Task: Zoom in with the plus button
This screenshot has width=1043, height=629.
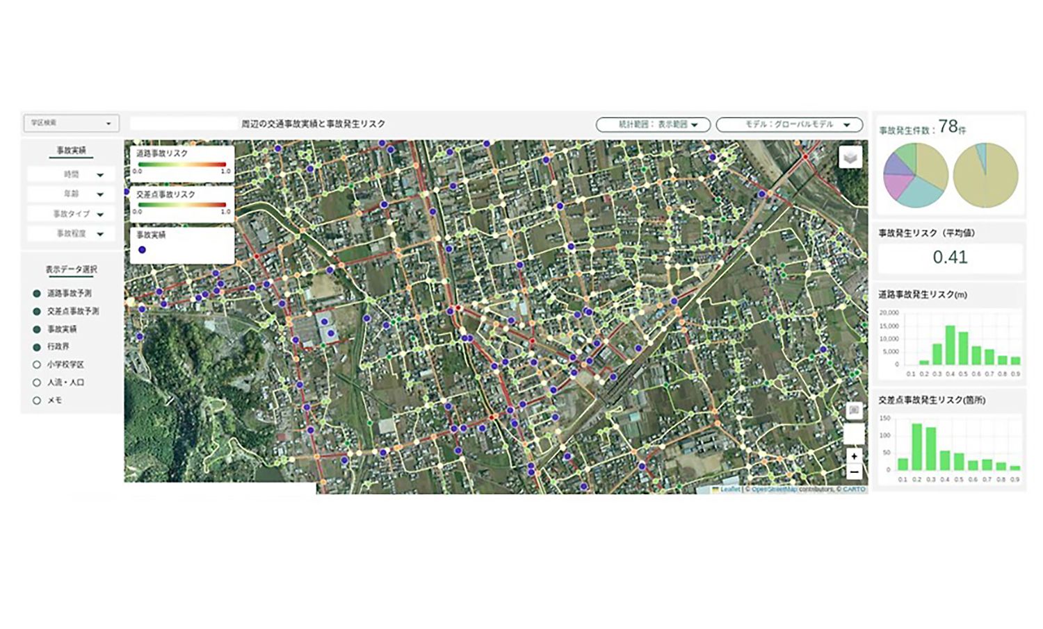Action: tap(854, 456)
